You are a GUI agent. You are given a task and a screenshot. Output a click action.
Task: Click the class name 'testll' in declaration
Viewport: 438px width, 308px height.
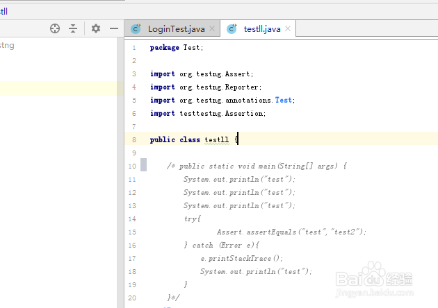216,139
